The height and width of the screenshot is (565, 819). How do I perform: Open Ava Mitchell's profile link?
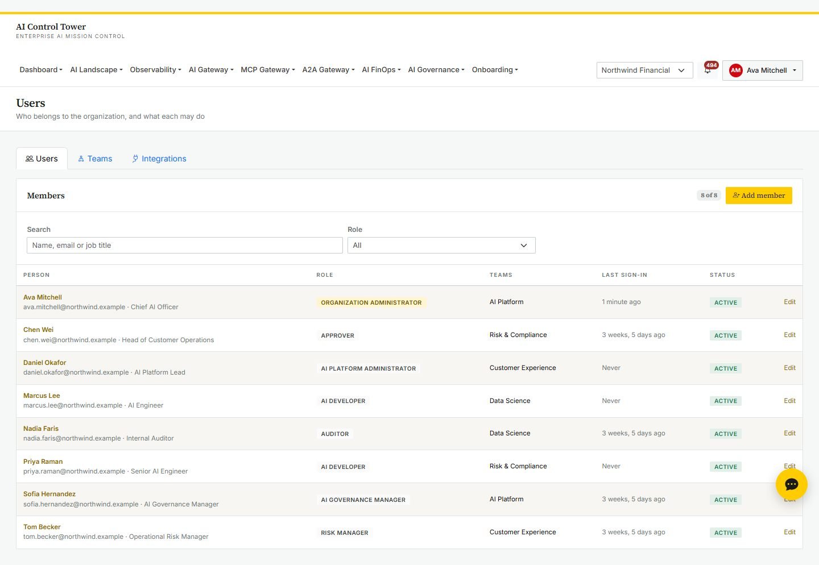pos(43,297)
